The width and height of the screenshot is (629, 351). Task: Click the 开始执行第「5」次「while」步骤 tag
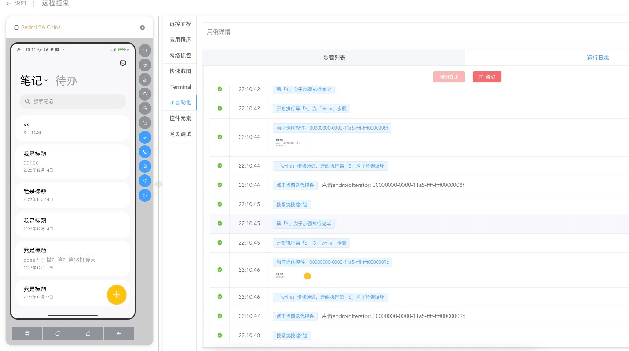(x=311, y=109)
